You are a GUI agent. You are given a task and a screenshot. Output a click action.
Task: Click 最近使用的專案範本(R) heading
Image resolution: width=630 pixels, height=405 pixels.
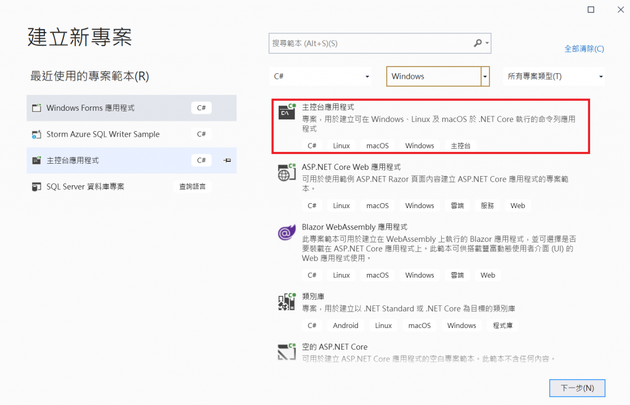(90, 76)
